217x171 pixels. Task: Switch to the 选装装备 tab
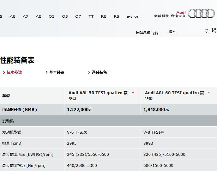tap(98, 72)
